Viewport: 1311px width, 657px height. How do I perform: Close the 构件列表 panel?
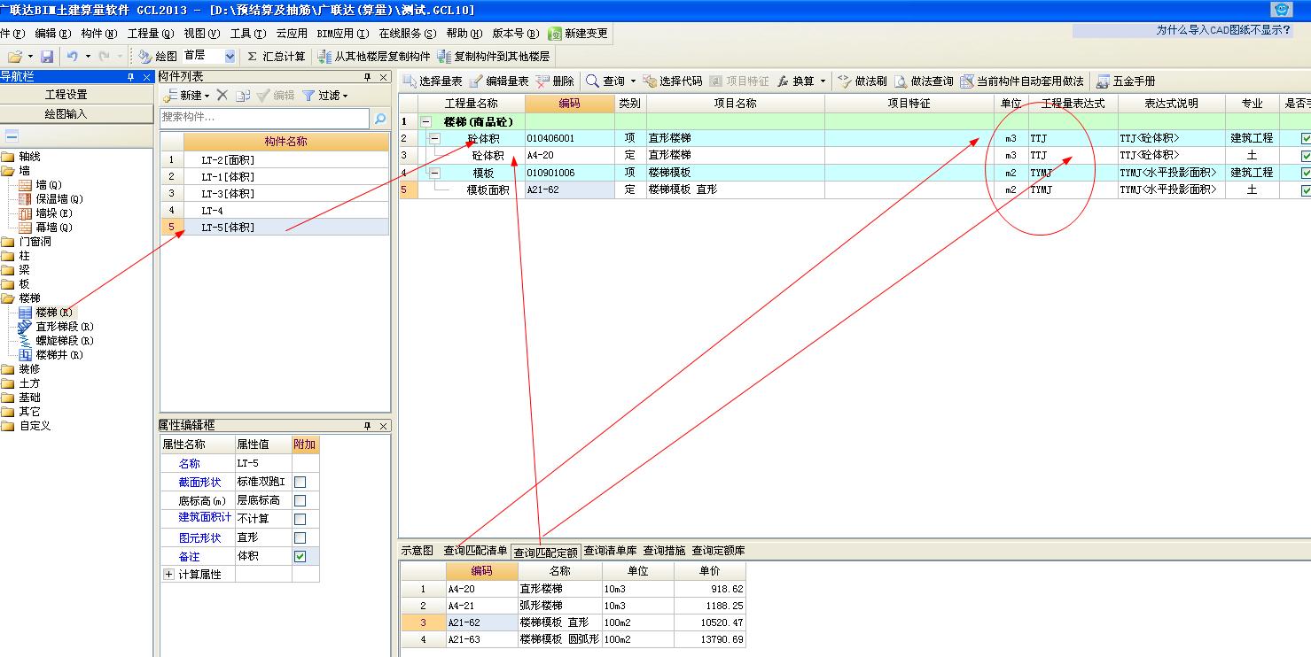[383, 77]
